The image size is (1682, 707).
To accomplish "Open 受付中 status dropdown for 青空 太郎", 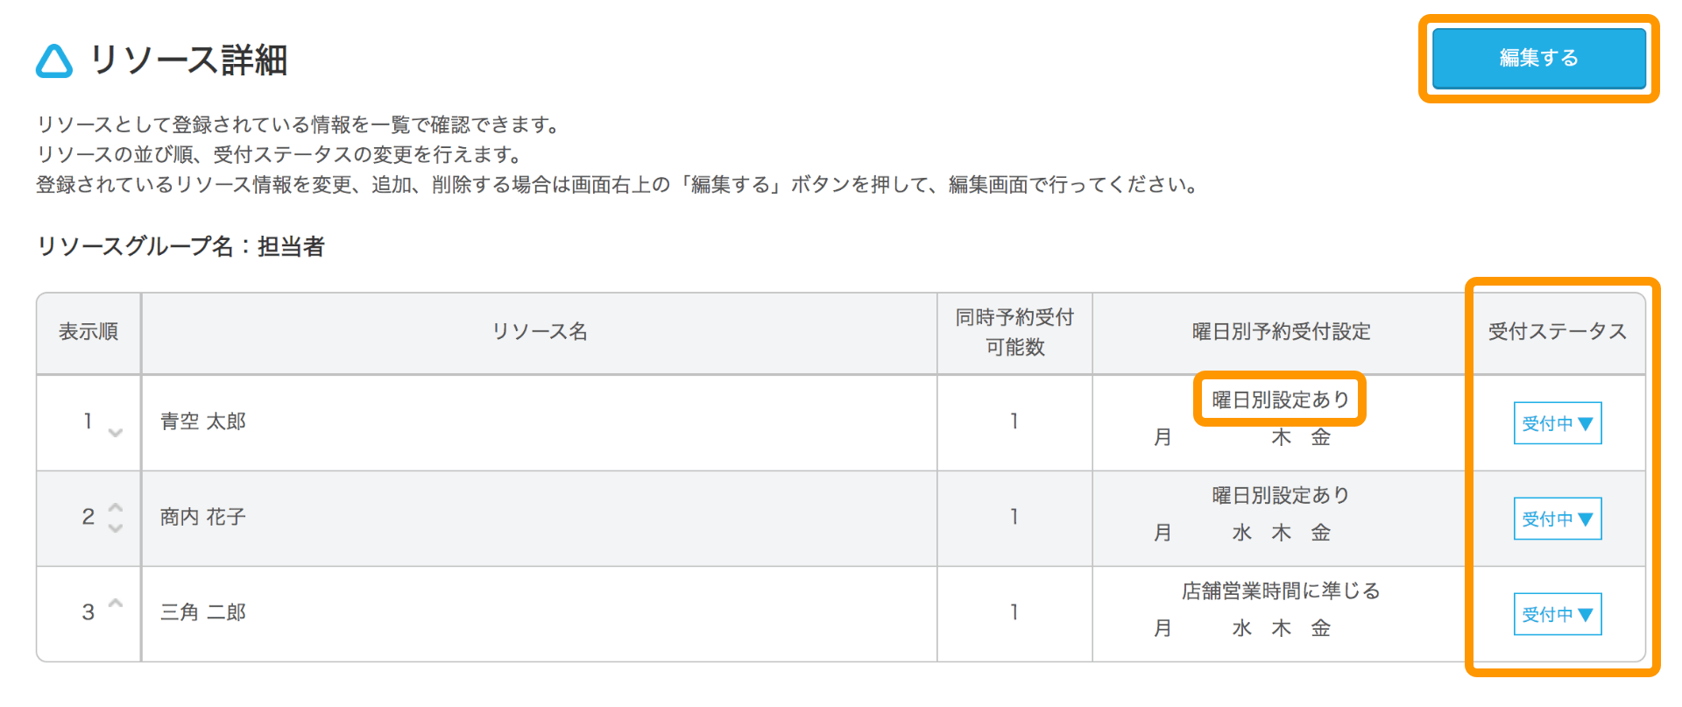I will pyautogui.click(x=1558, y=423).
